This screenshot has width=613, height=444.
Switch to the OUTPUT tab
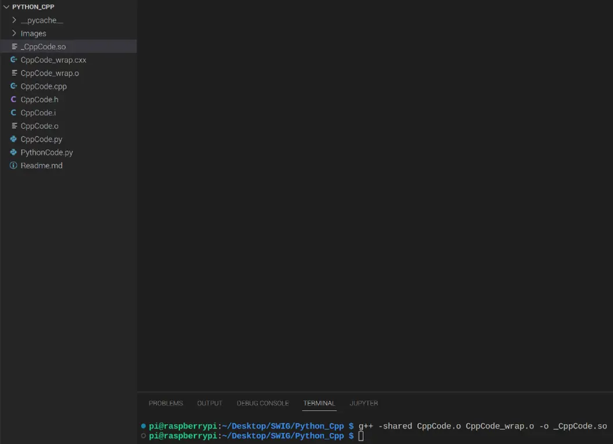(x=210, y=403)
